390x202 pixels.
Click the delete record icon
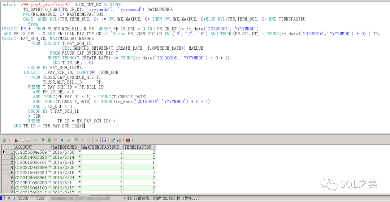29,140
